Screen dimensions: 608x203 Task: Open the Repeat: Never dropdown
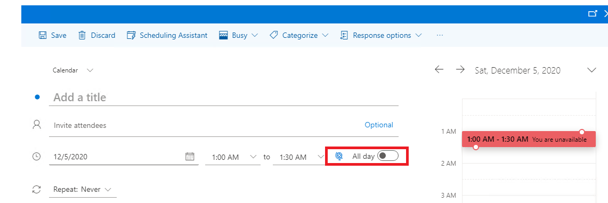[x=83, y=190]
